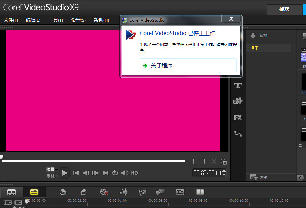Step to previous frame

86,173
